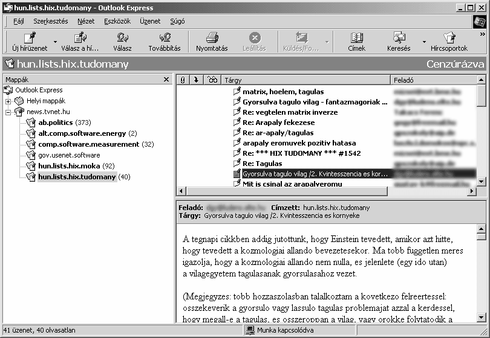The width and height of the screenshot is (490, 338).
Task: Click the Továbbítás forward icon
Action: [x=165, y=38]
